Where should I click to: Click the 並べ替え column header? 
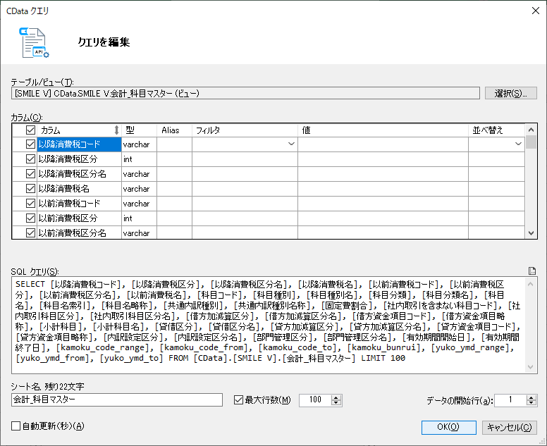click(496, 130)
